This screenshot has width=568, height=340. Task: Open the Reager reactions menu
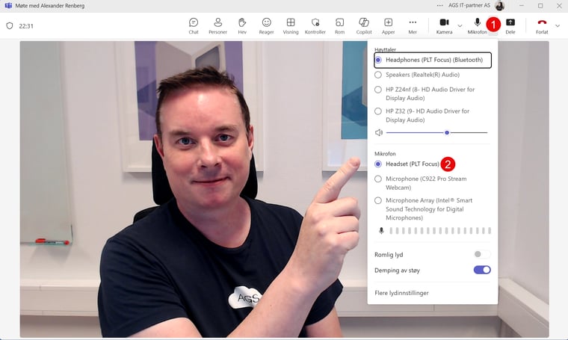coord(267,25)
